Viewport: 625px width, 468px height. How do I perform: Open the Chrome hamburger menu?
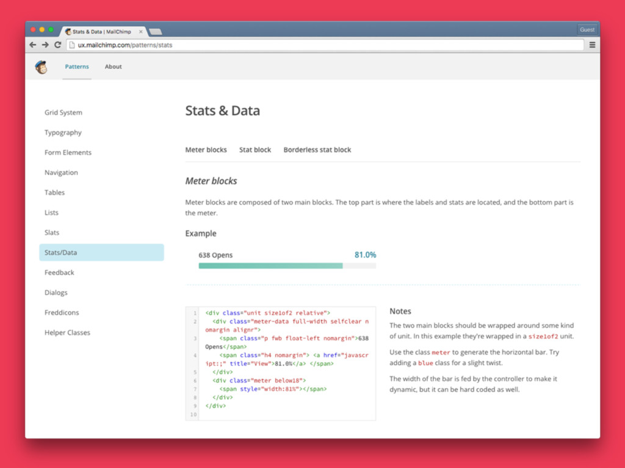(x=592, y=44)
